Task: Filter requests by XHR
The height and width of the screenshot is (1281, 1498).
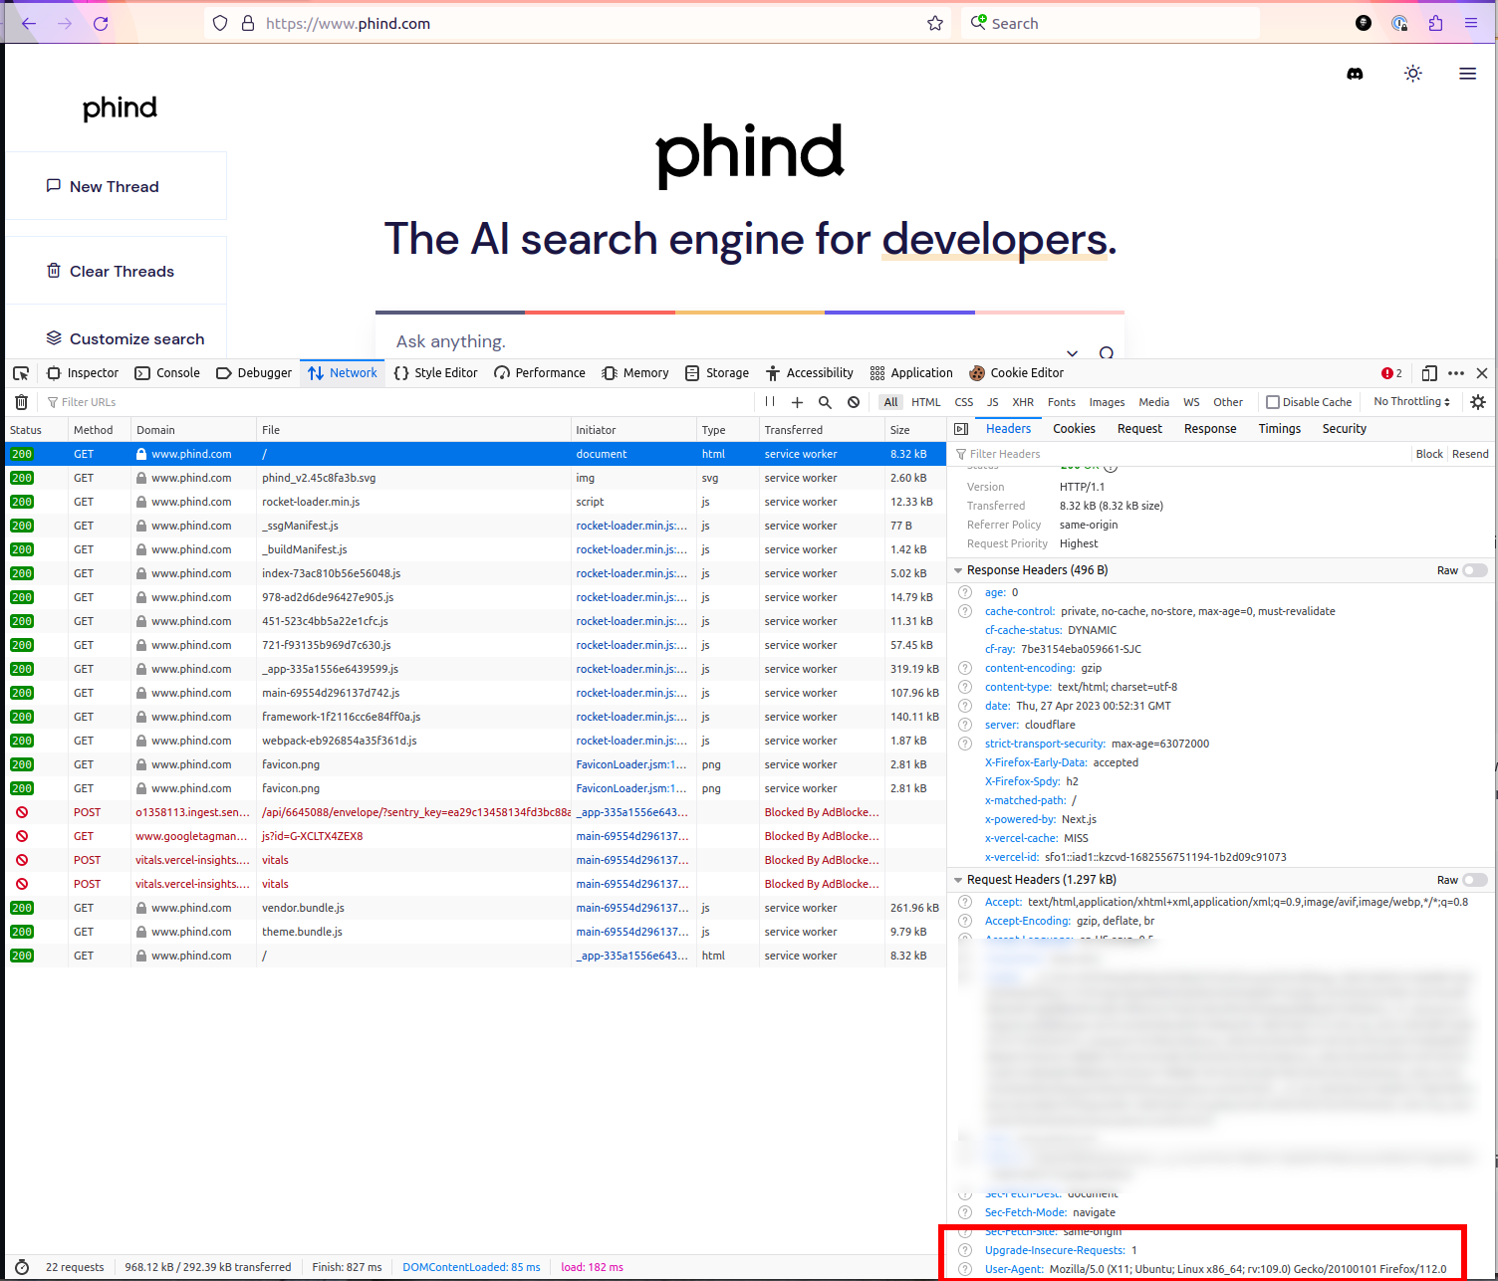Action: pos(1023,402)
